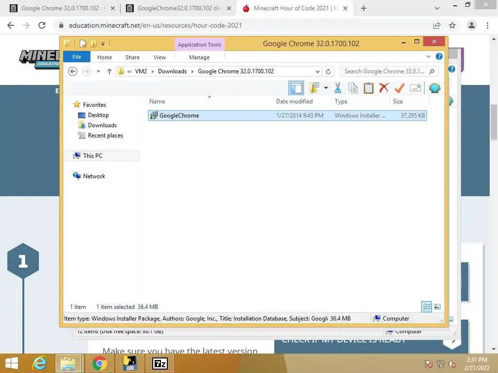
Task: Sort by the Name column header
Action: (157, 102)
